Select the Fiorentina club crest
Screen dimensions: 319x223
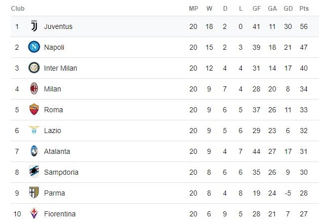34,213
